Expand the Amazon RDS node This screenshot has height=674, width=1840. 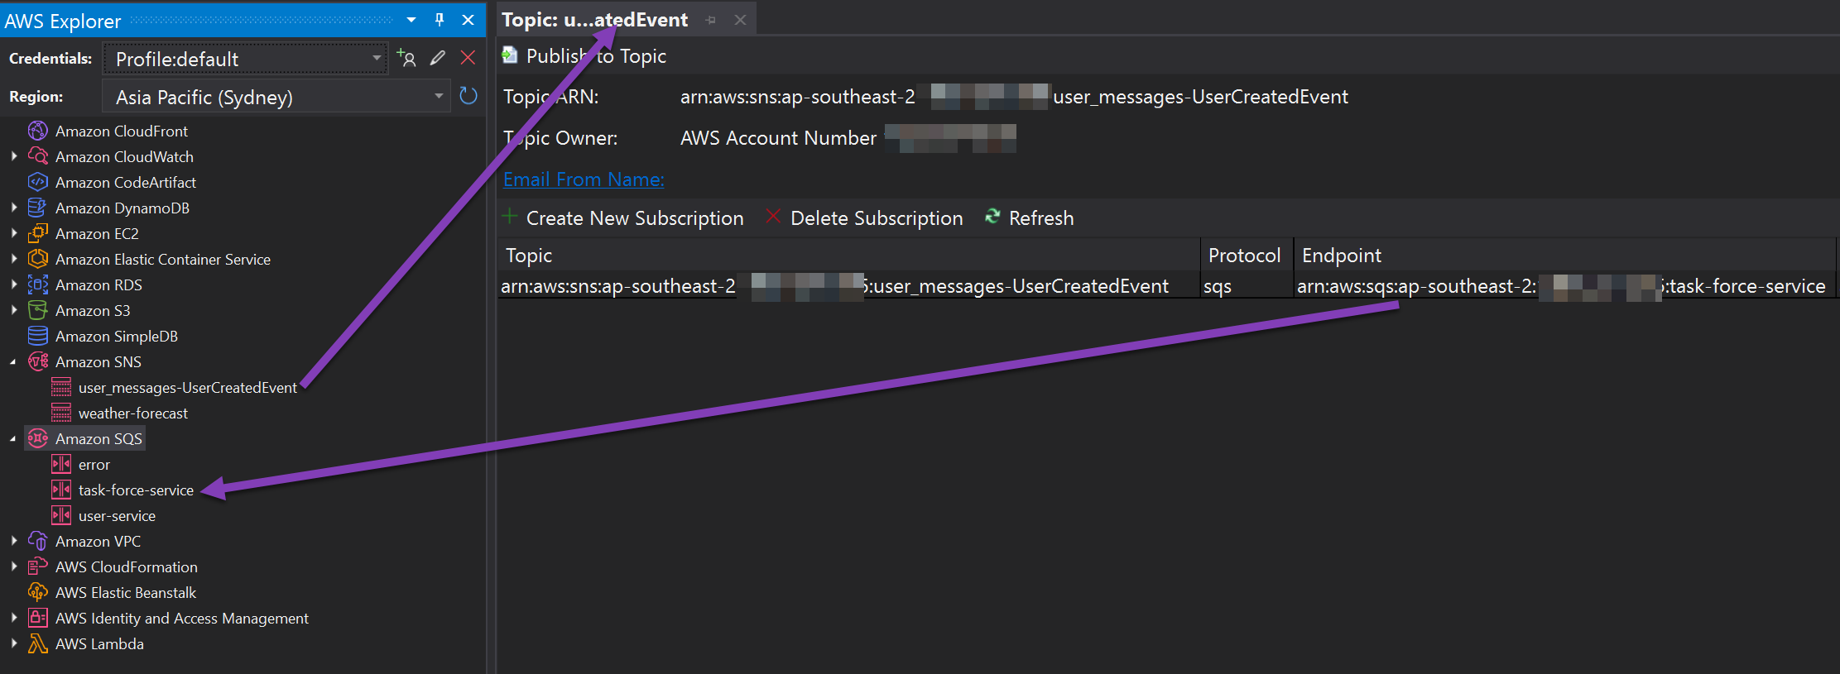click(13, 284)
